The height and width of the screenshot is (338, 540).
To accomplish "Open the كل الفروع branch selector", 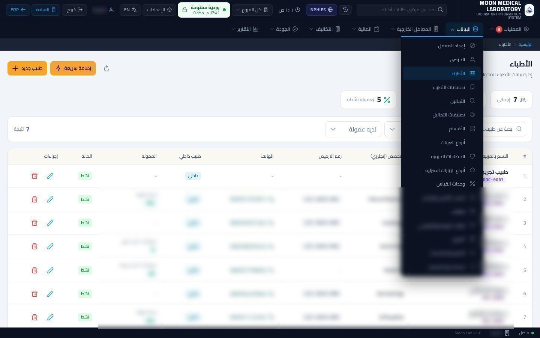I will pyautogui.click(x=252, y=10).
